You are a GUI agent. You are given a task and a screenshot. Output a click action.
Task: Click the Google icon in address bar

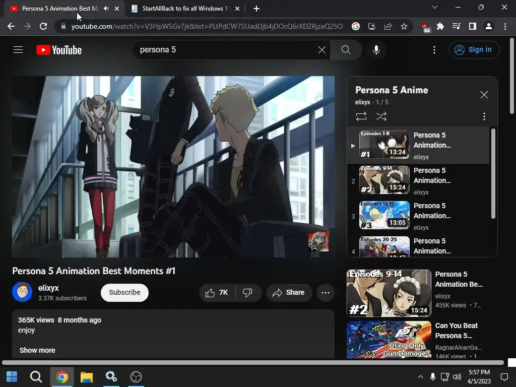point(355,26)
